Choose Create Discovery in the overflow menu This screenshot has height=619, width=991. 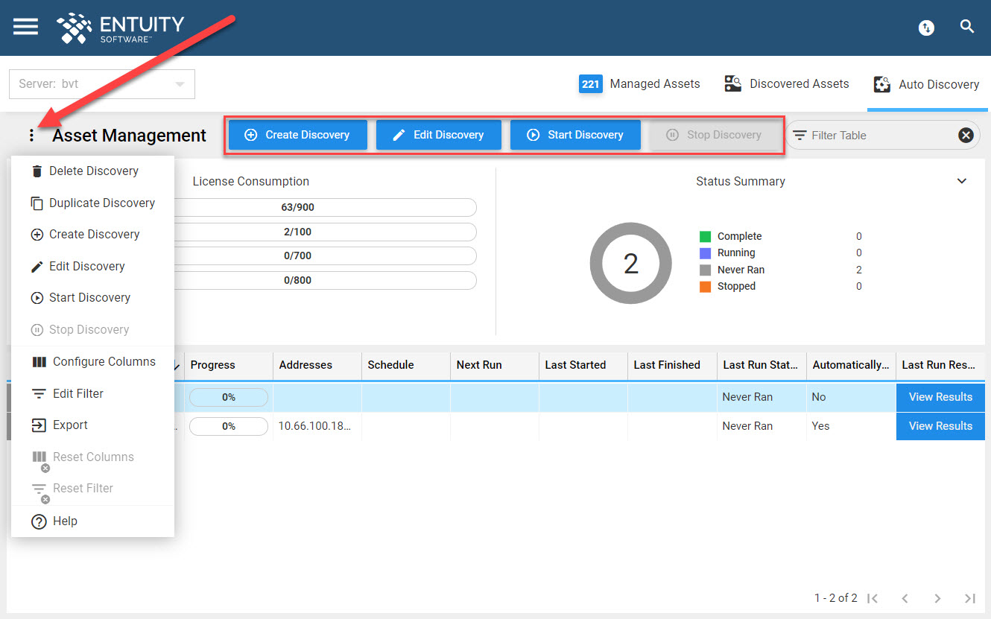coord(92,235)
